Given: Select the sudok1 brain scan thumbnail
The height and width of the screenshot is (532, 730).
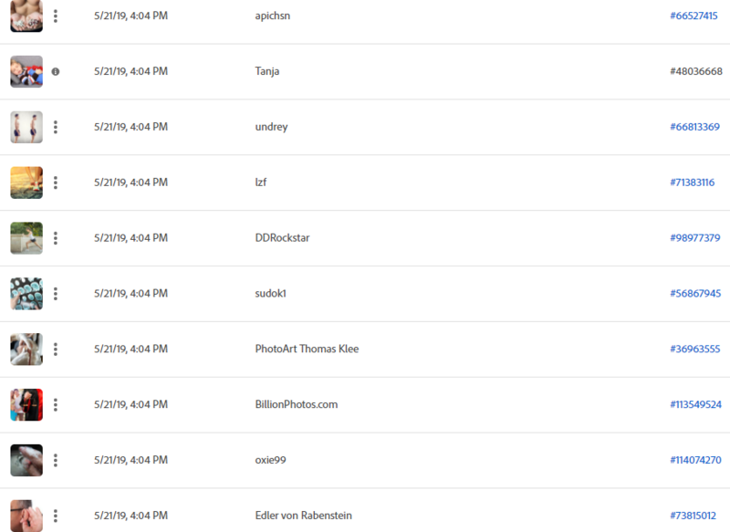Looking at the screenshot, I should [26, 294].
